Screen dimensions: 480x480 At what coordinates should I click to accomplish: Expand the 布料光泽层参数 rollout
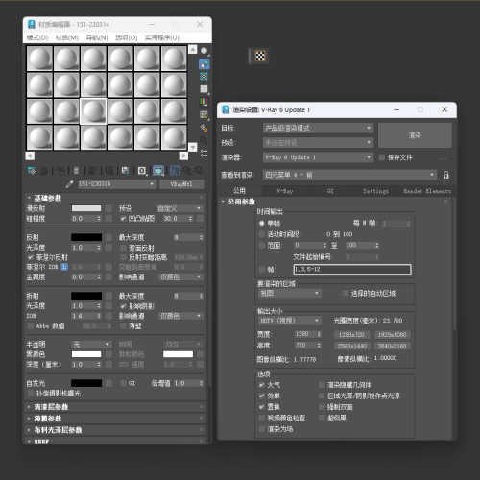pos(115,430)
